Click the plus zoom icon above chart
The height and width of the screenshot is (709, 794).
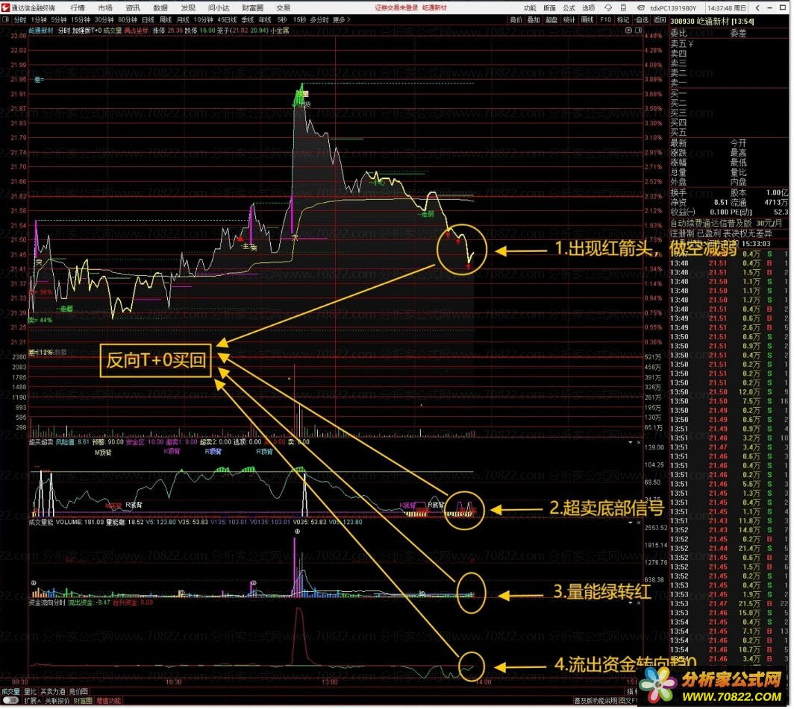[x=629, y=31]
